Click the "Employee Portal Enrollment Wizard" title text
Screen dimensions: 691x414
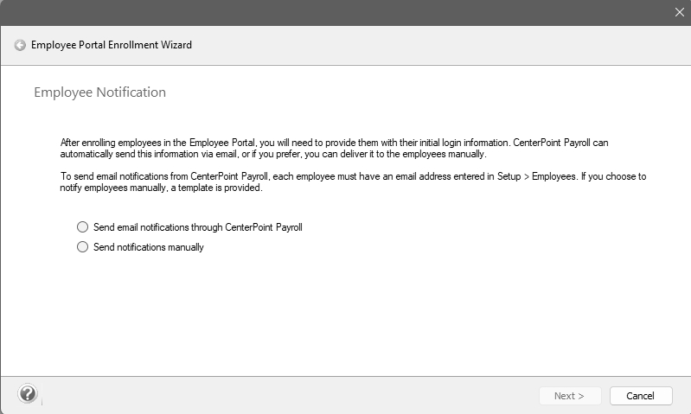[112, 45]
